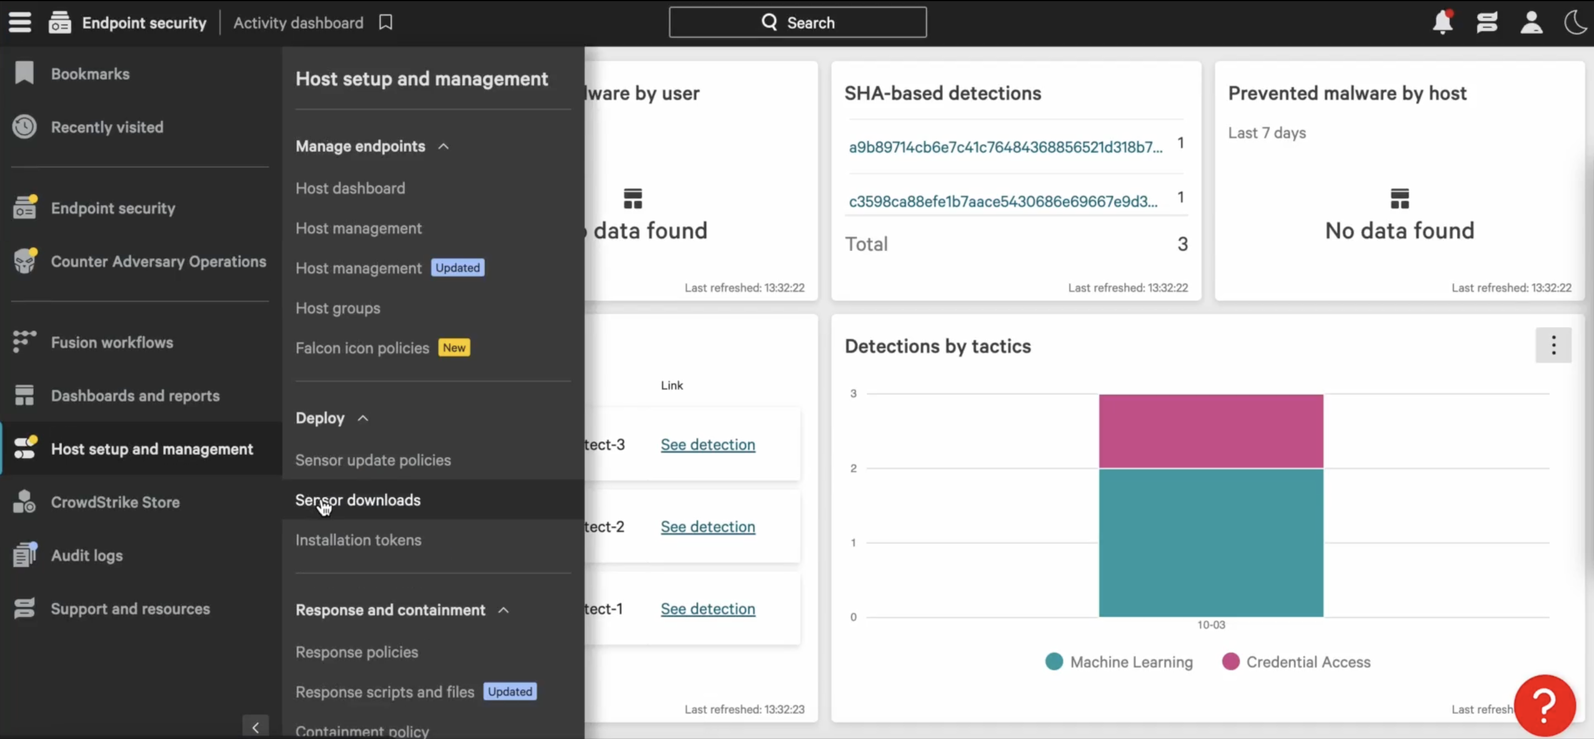Open Falcon icon policies
The height and width of the screenshot is (739, 1594).
(x=362, y=347)
